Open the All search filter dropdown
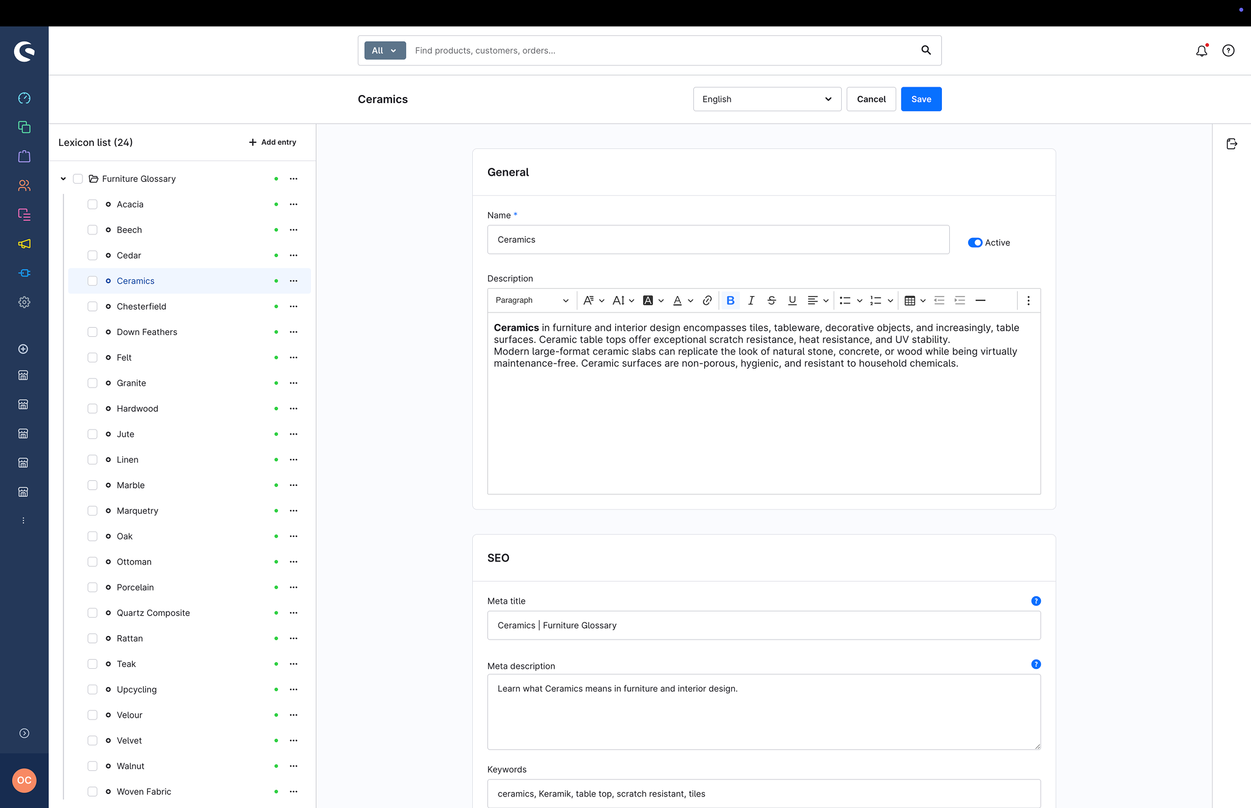 pyautogui.click(x=385, y=51)
